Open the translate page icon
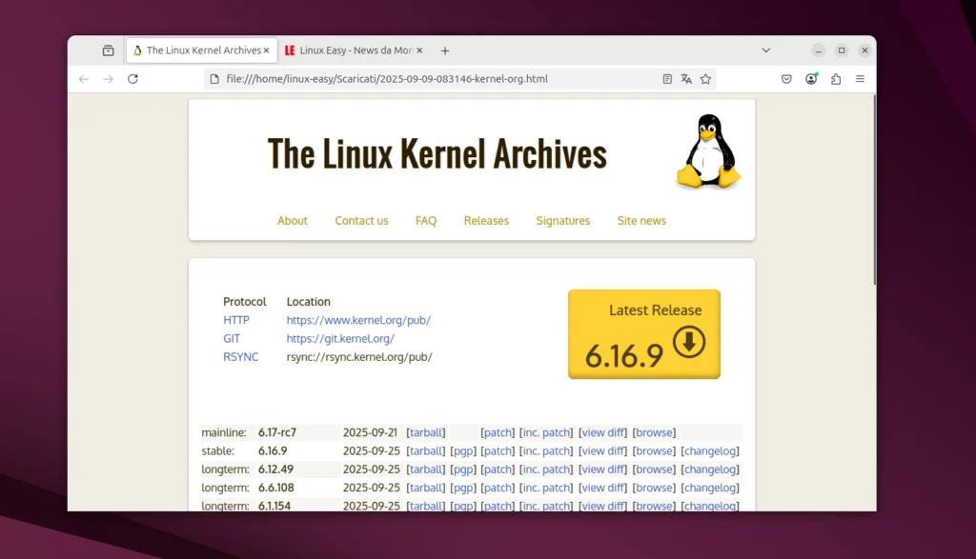The image size is (976, 559). [686, 79]
